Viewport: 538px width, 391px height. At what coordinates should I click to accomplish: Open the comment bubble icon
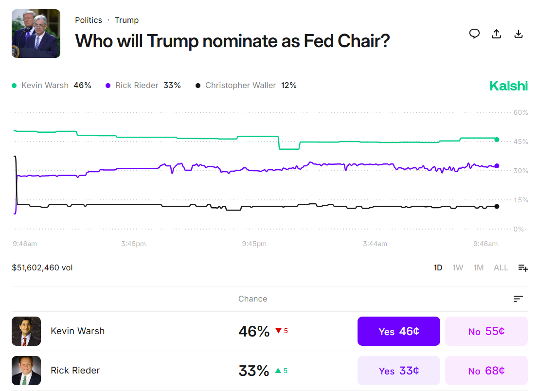(x=474, y=34)
